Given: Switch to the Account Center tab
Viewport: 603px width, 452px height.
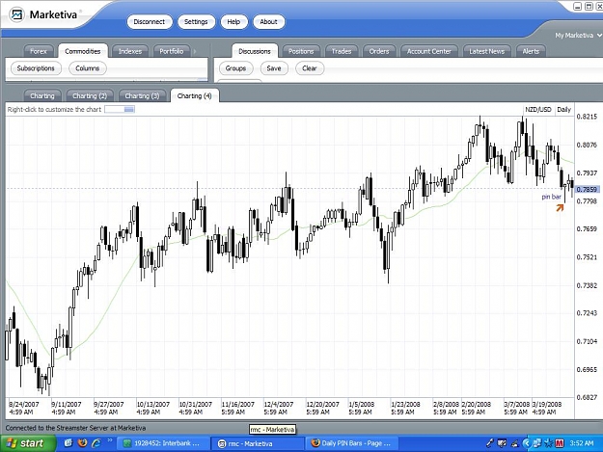Looking at the screenshot, I should click(x=429, y=51).
